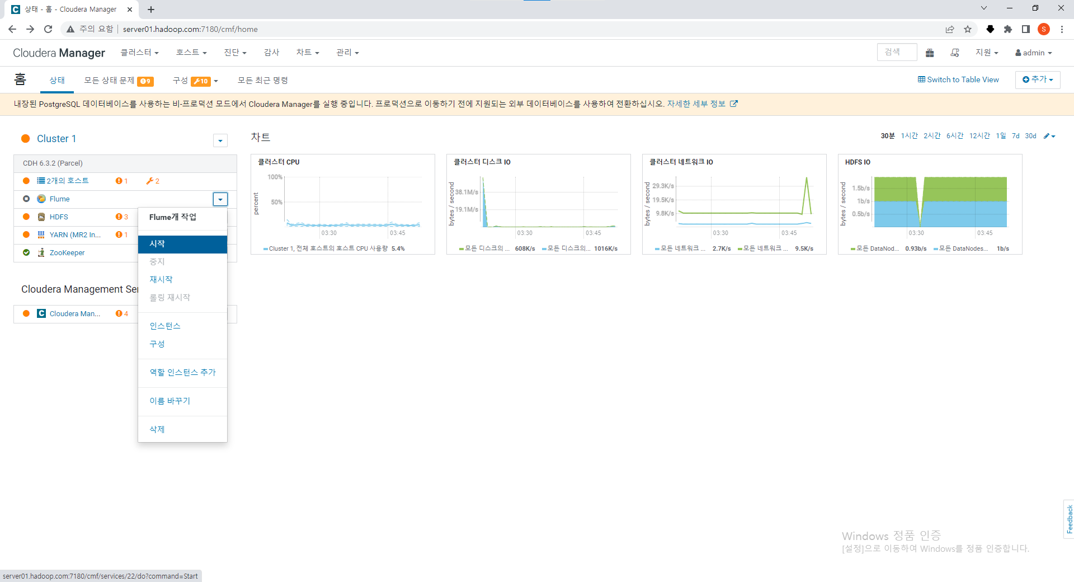Click browser share page icon
The width and height of the screenshot is (1074, 582).
point(950,29)
